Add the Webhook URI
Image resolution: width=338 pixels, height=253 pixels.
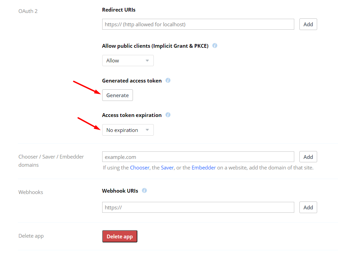[308, 207]
